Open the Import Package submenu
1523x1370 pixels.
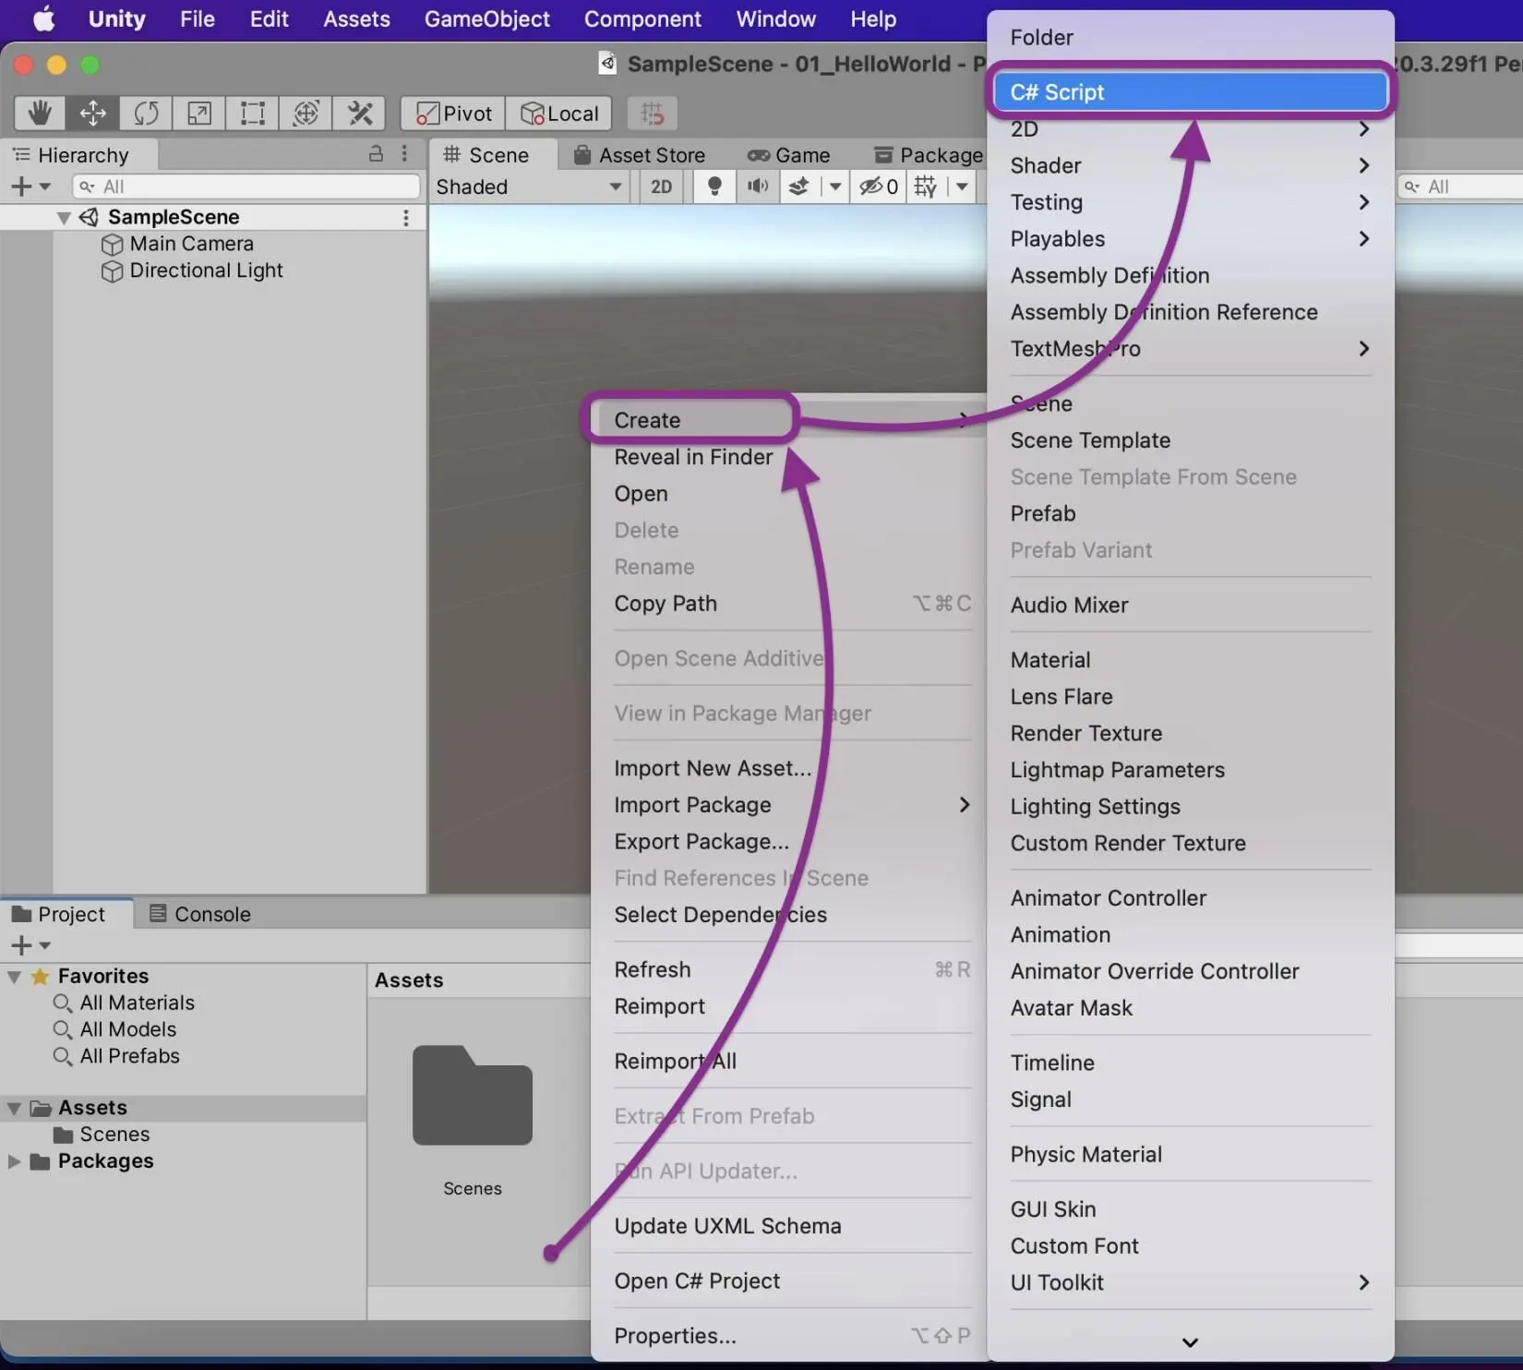pos(789,805)
